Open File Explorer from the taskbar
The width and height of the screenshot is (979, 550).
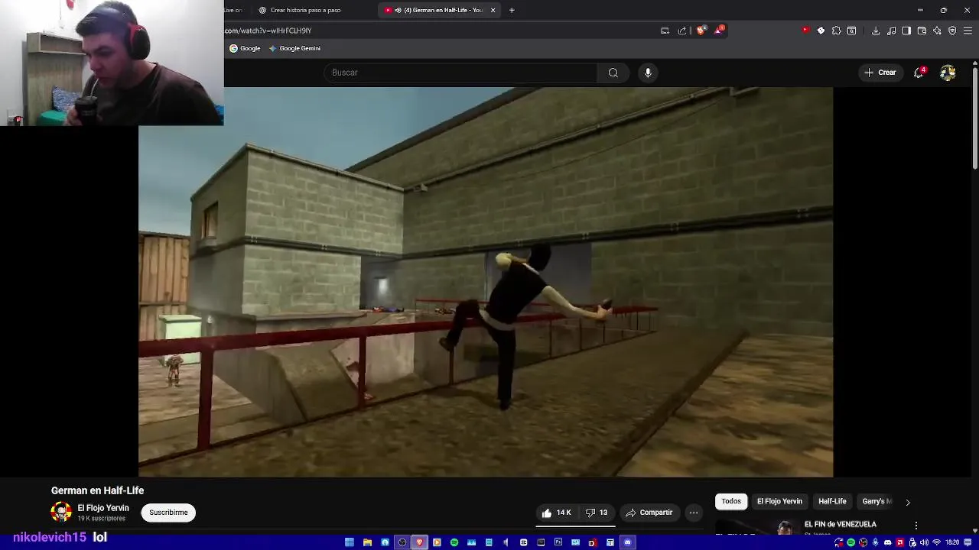click(367, 542)
